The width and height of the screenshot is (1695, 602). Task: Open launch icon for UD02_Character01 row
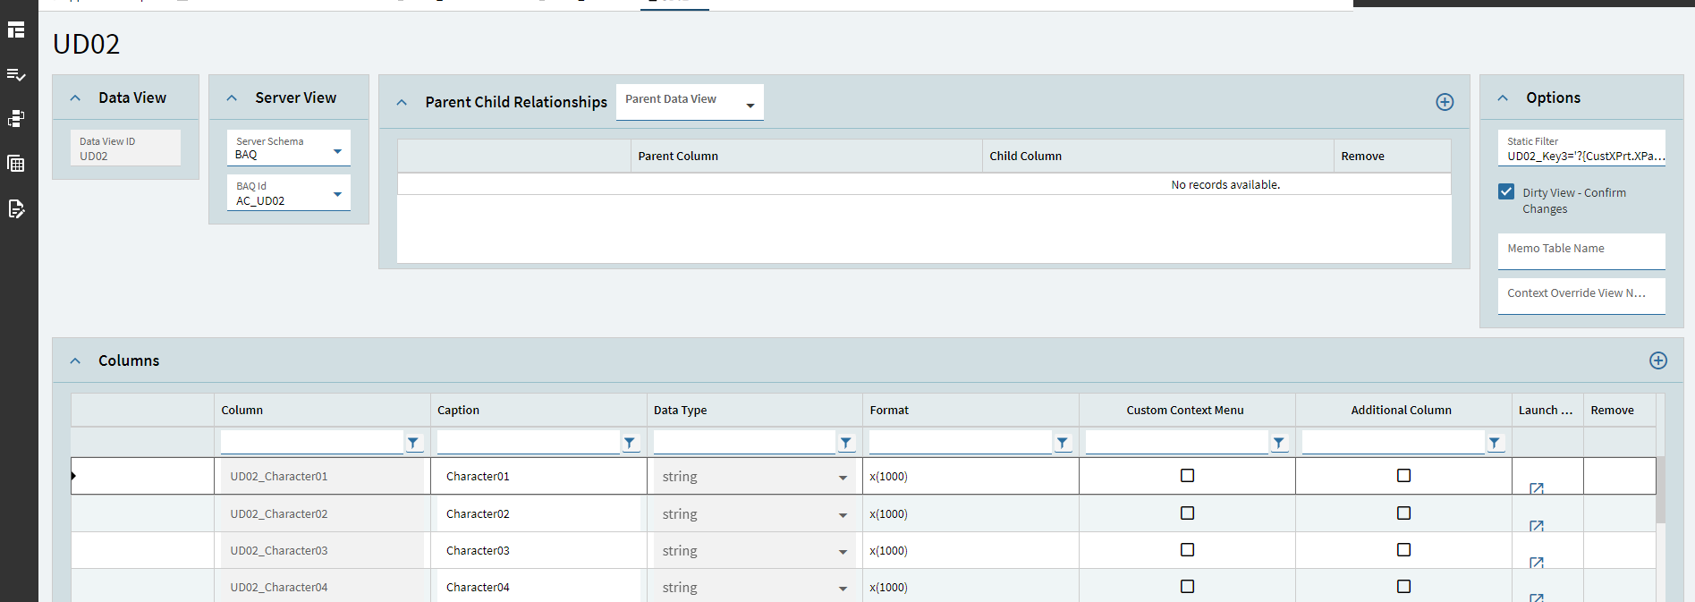(x=1537, y=488)
